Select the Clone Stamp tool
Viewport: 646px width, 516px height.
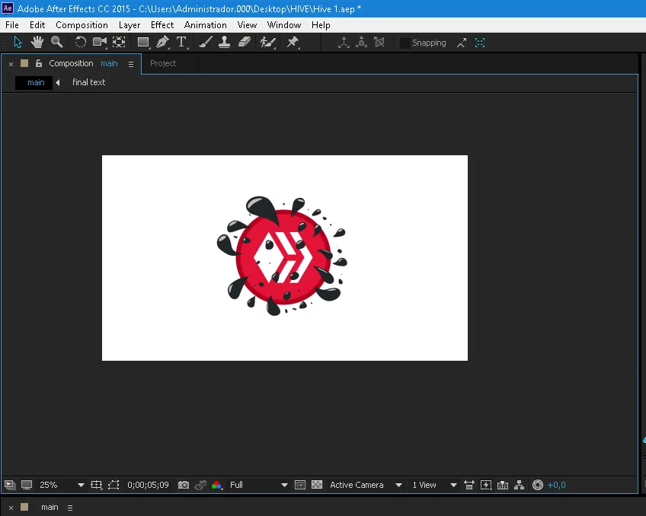(x=224, y=42)
